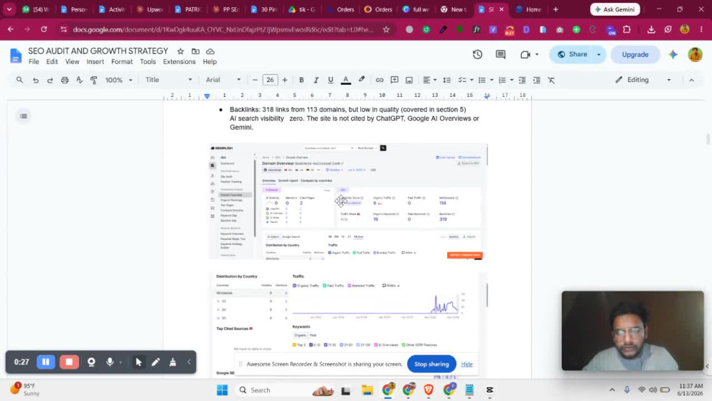Move the document to a folder
This screenshot has width=712, height=401.
pos(195,51)
